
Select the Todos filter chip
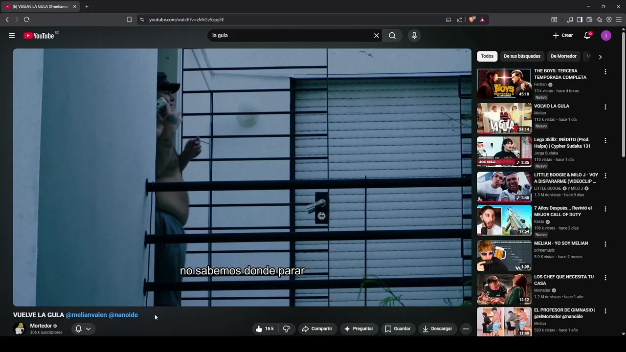click(x=487, y=56)
